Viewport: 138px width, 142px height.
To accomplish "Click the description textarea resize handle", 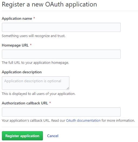I will click(68, 88).
